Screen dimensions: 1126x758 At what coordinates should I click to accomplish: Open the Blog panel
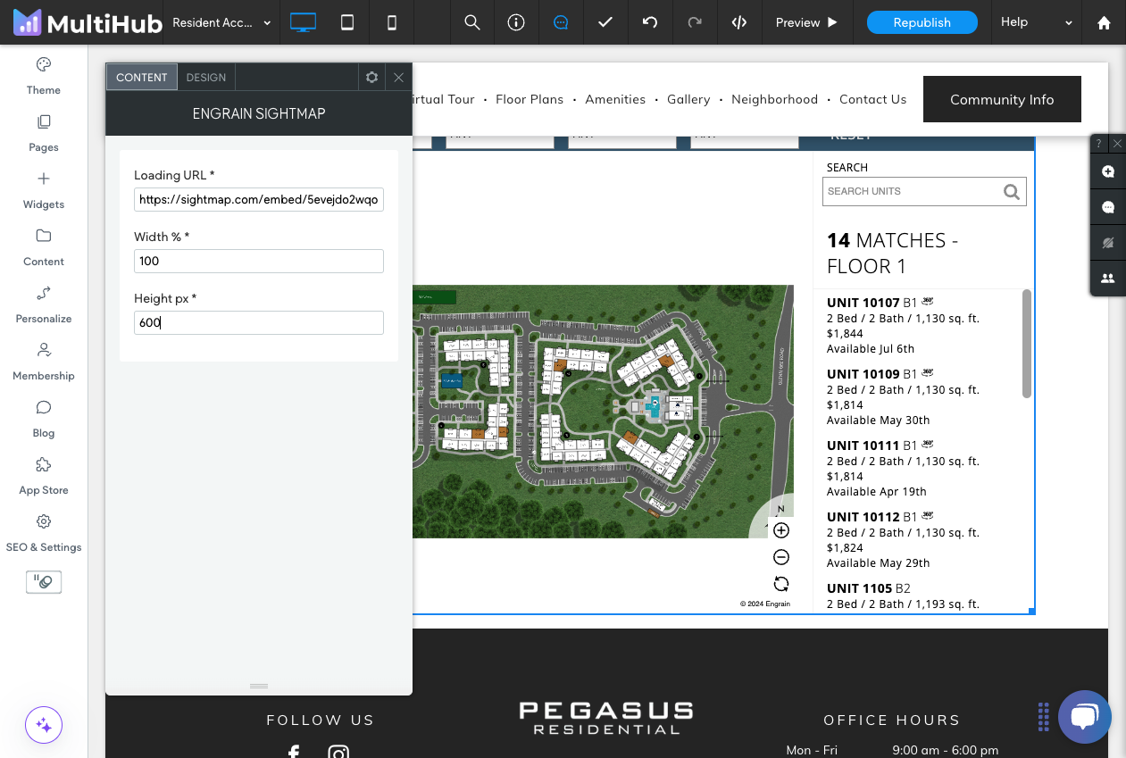44,419
